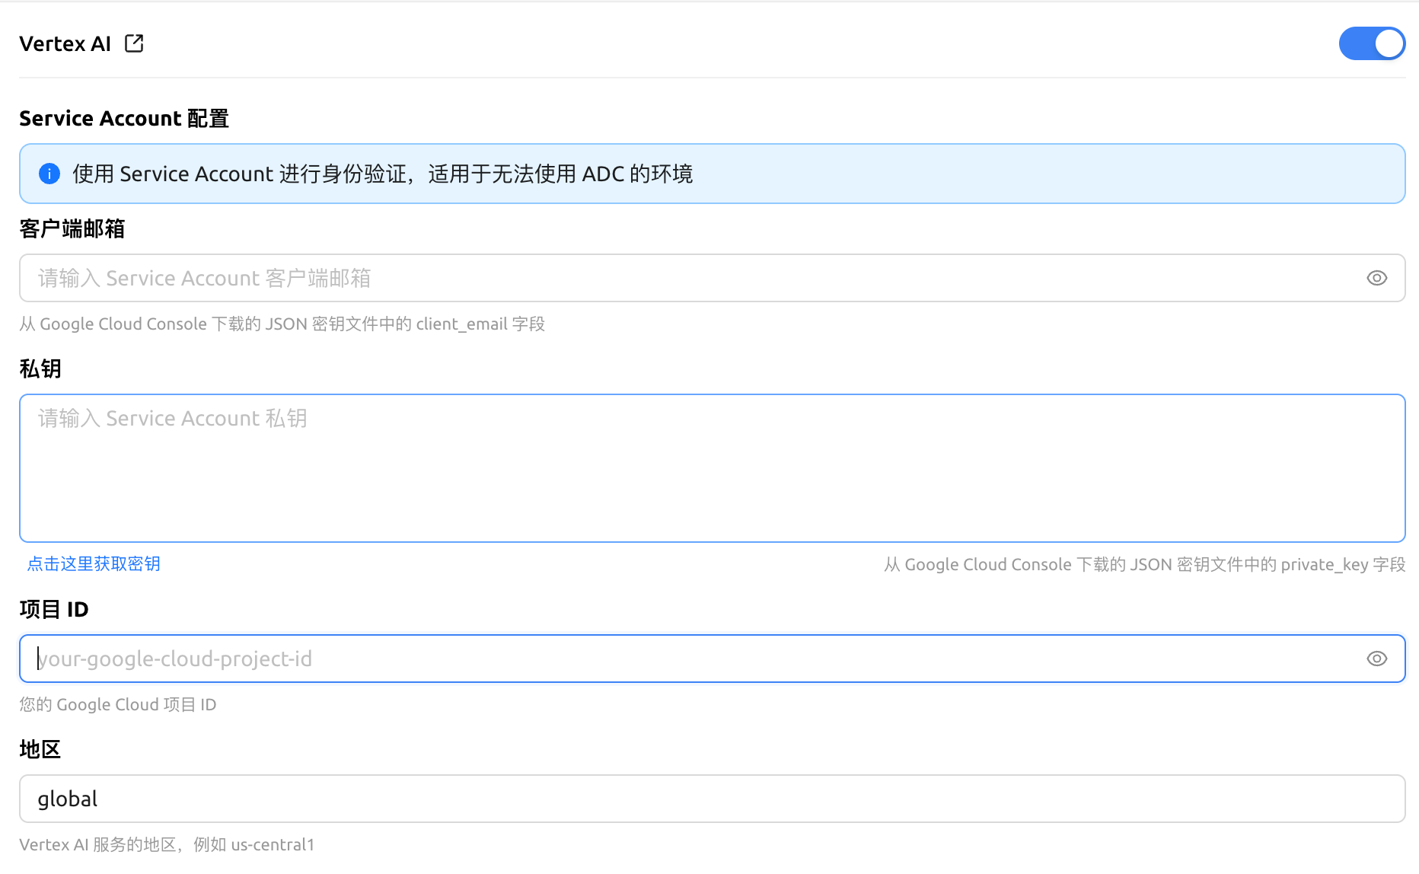This screenshot has height=874, width=1419.
Task: Click the us-central1 region hint text
Action: coord(167,845)
